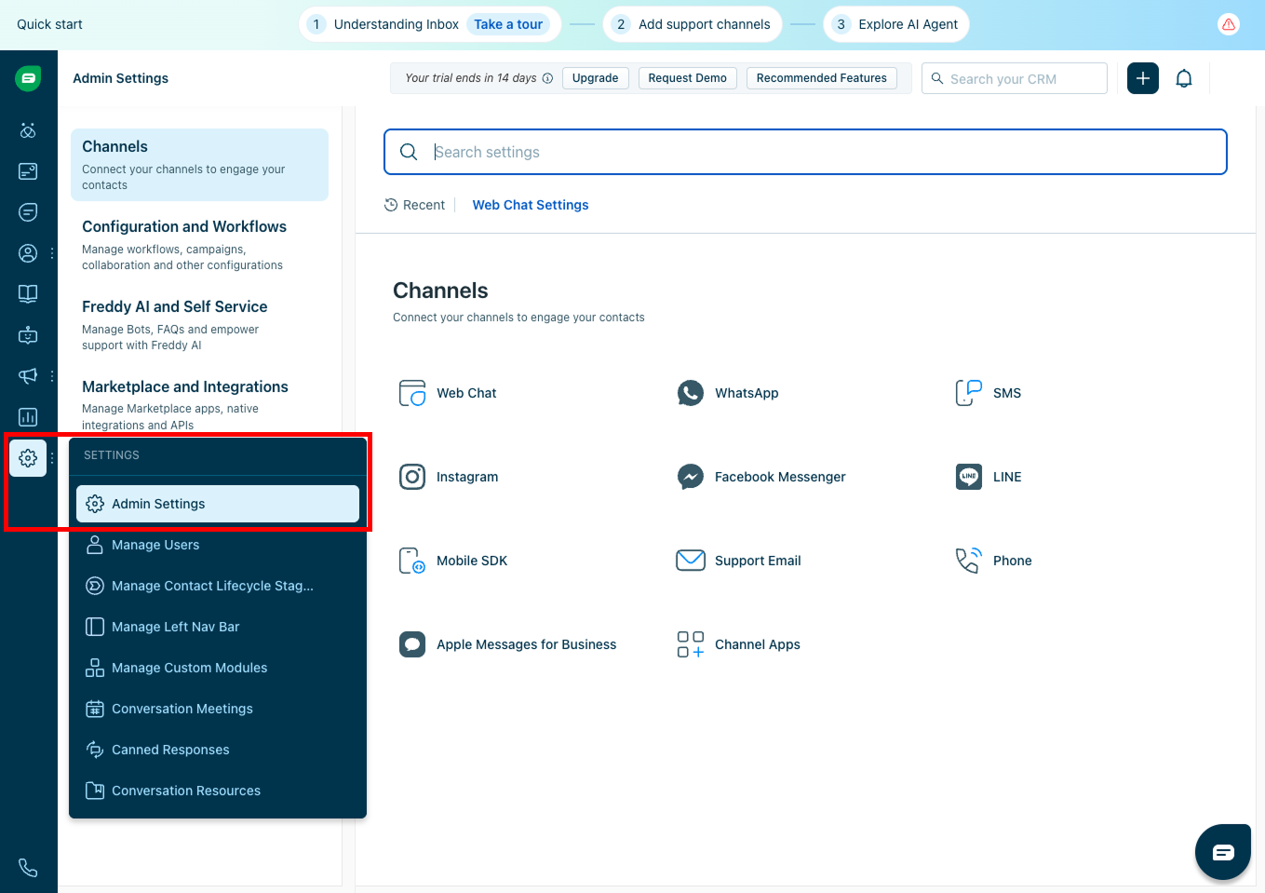Click the trial info icon next to 14 days
Screen dimensions: 1265x893
547,78
